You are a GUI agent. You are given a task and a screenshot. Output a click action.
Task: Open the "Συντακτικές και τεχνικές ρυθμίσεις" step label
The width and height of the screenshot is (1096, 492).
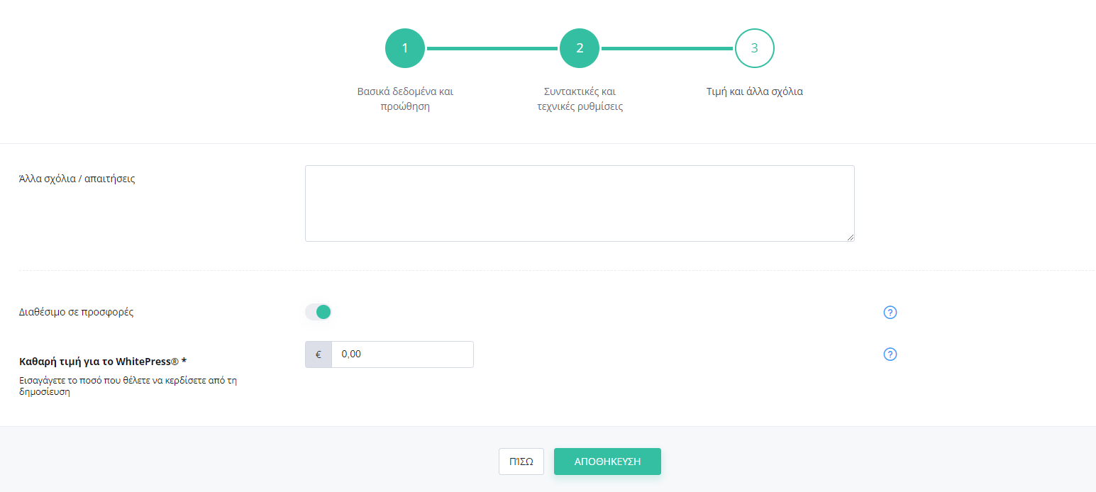coord(580,99)
